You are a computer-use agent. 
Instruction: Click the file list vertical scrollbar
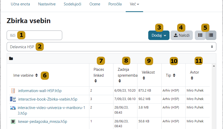click(214, 97)
